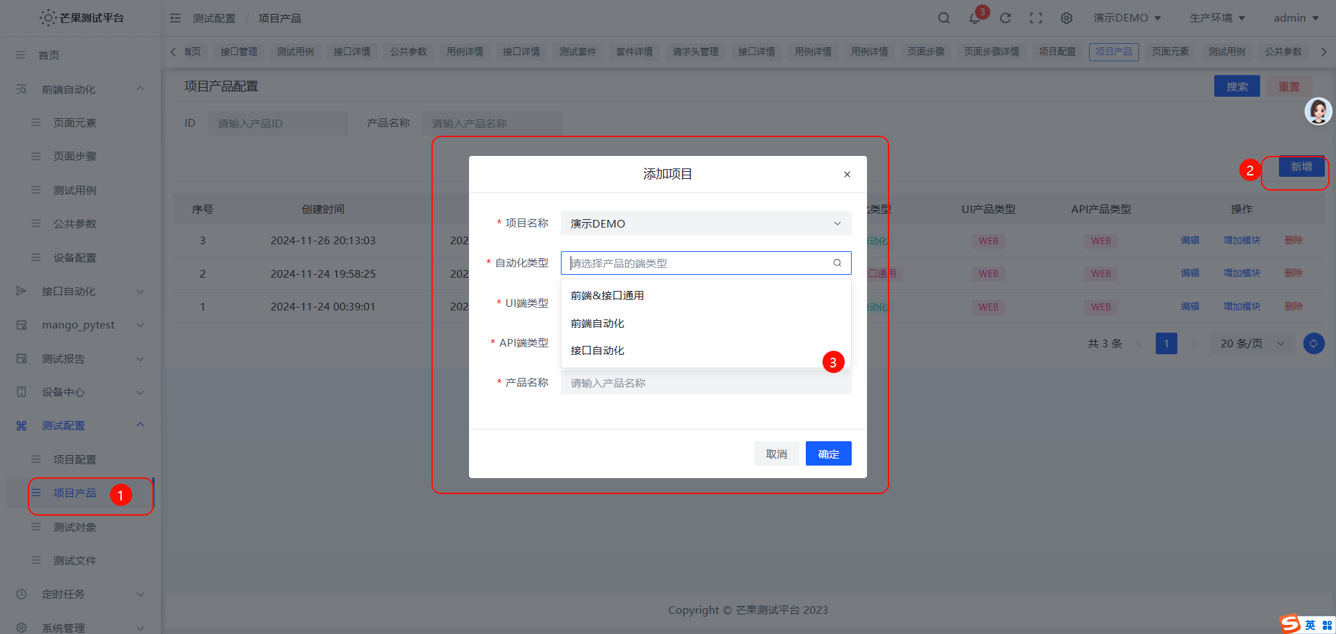Switch to the 测试套件 tab
The height and width of the screenshot is (634, 1336).
coord(578,51)
